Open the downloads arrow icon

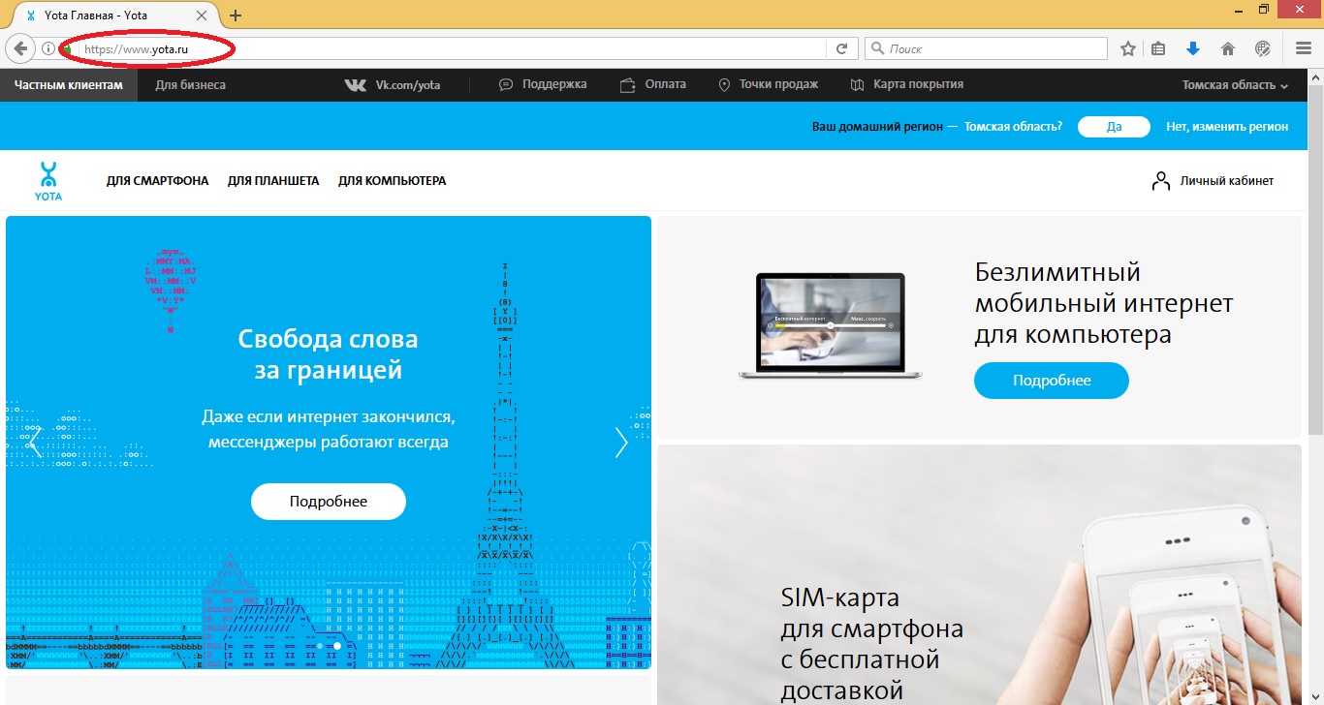tap(1193, 48)
